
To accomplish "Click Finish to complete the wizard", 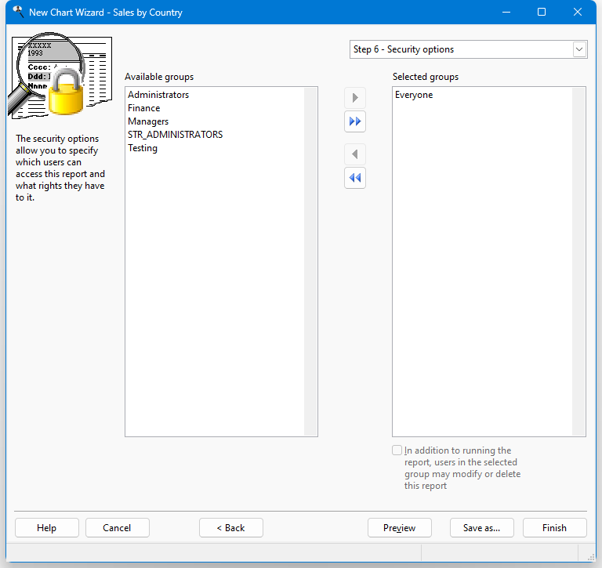I will 555,528.
